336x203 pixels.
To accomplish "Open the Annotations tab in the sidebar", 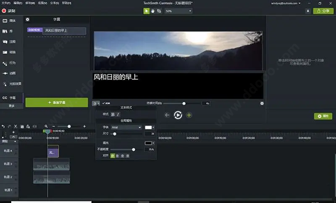I will pos(9,41).
